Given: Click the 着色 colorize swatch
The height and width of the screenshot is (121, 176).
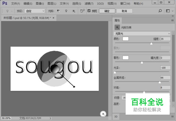Looking at the screenshot, I should [x=126, y=58].
